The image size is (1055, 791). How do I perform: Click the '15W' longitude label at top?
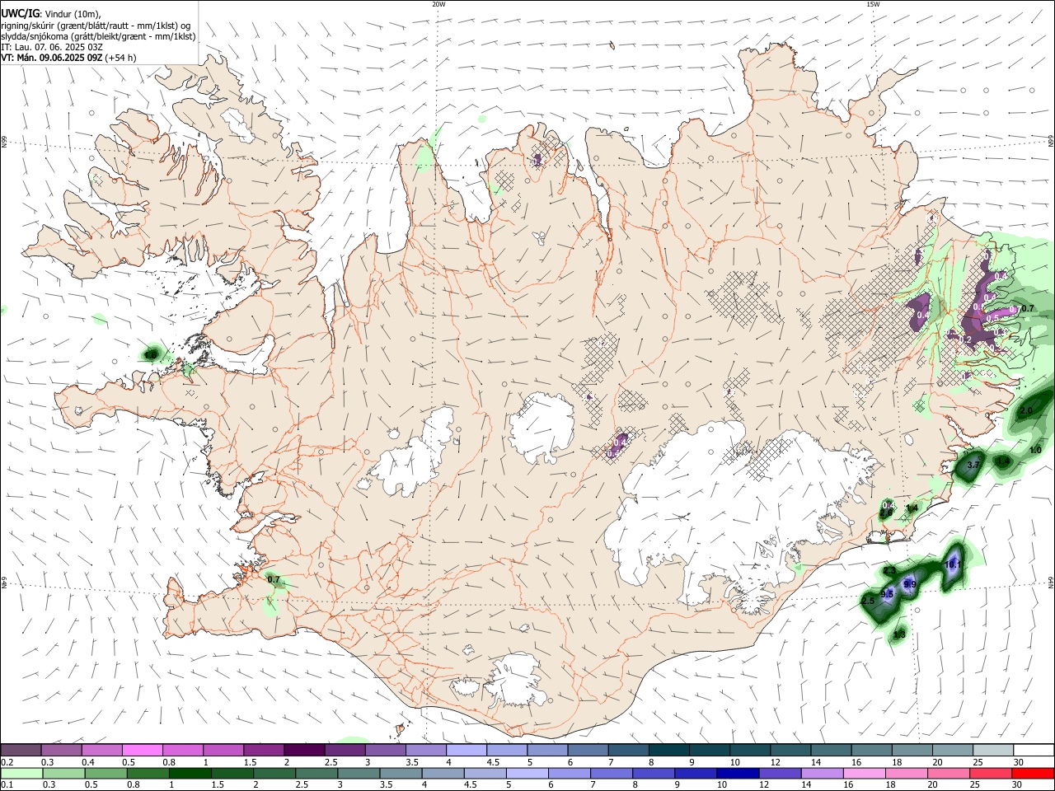click(873, 4)
